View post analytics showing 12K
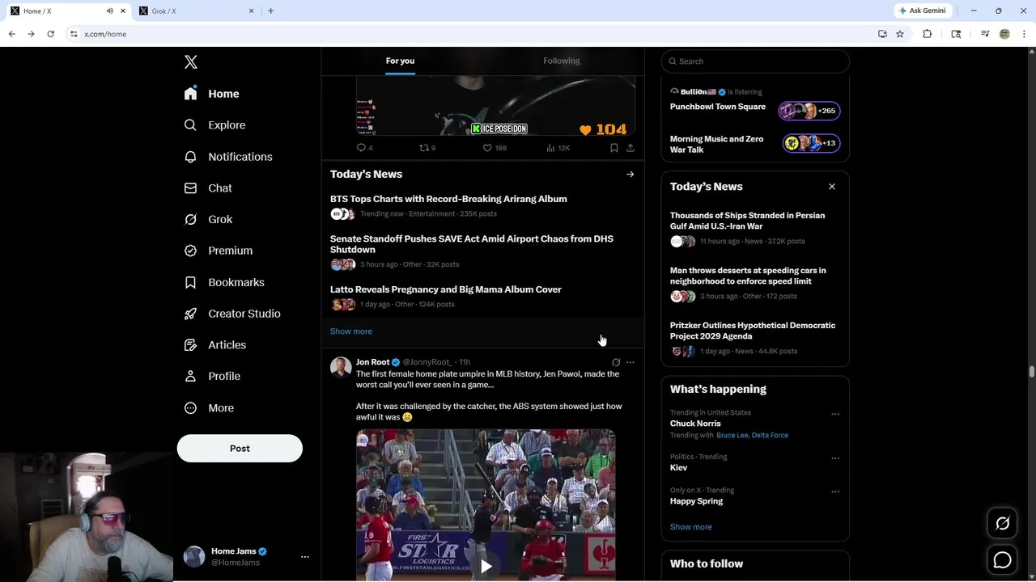The image size is (1036, 582). click(551, 148)
